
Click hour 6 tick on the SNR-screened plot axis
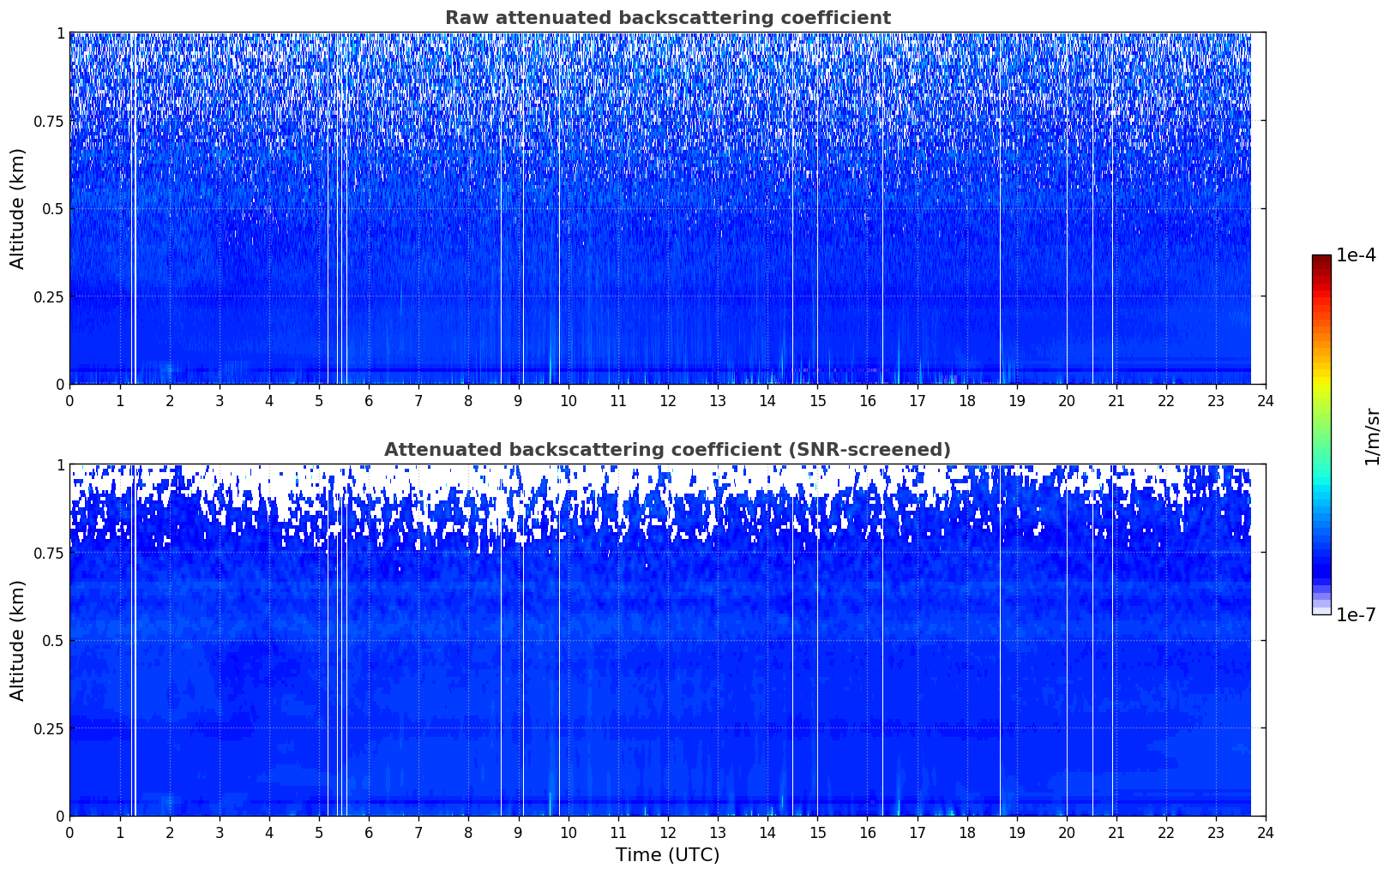click(x=369, y=832)
